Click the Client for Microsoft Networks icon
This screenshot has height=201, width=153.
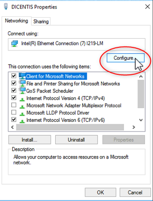tap(22, 76)
